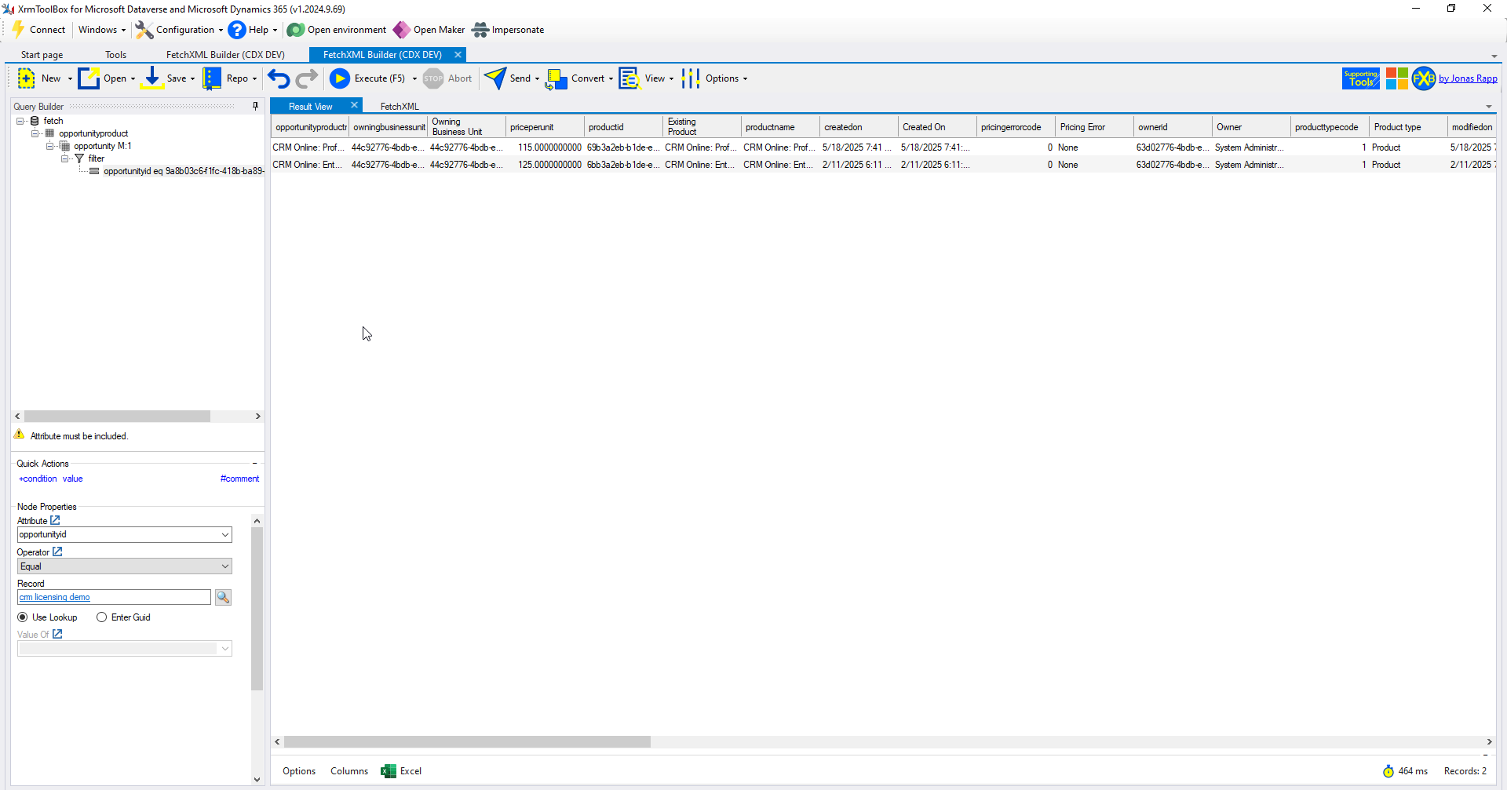The width and height of the screenshot is (1507, 790).
Task: Click the Supporting Tools badge
Action: [x=1361, y=78]
